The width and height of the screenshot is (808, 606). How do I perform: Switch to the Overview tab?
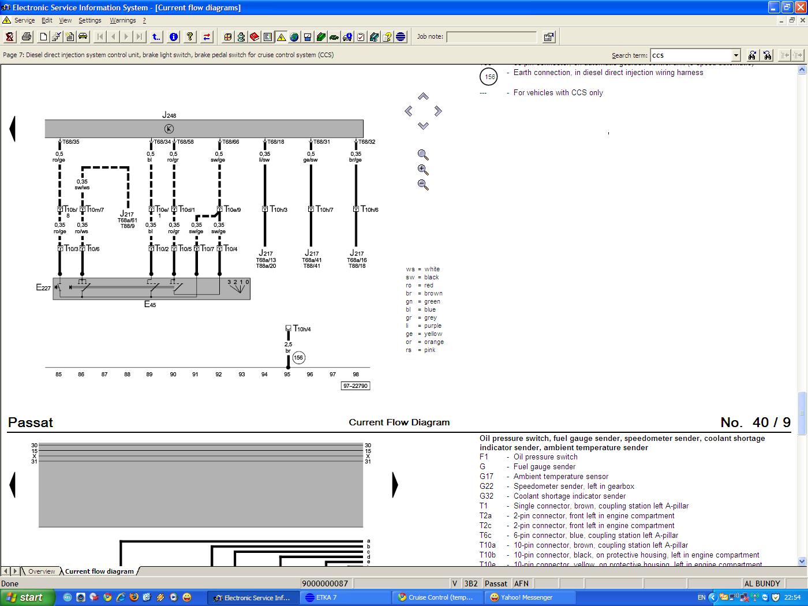click(x=42, y=571)
